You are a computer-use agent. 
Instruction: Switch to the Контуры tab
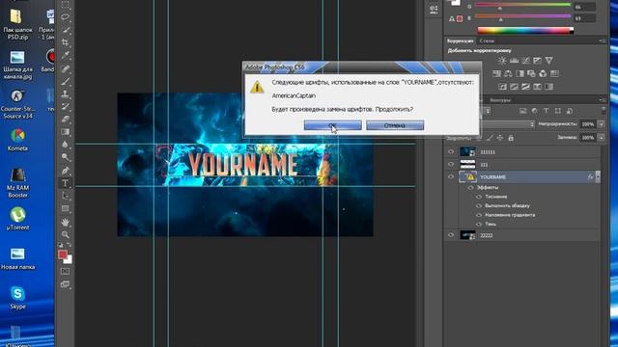(500, 100)
